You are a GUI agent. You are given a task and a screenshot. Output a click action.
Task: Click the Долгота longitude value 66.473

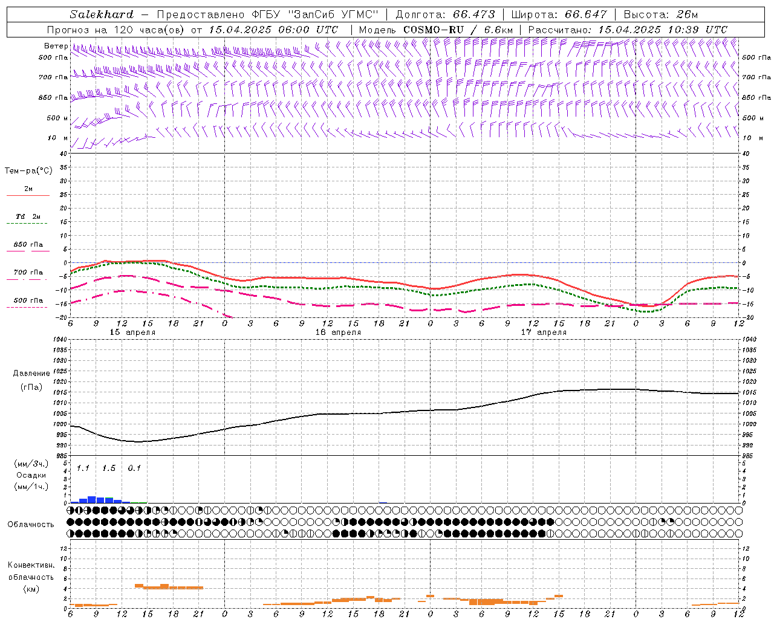(473, 15)
